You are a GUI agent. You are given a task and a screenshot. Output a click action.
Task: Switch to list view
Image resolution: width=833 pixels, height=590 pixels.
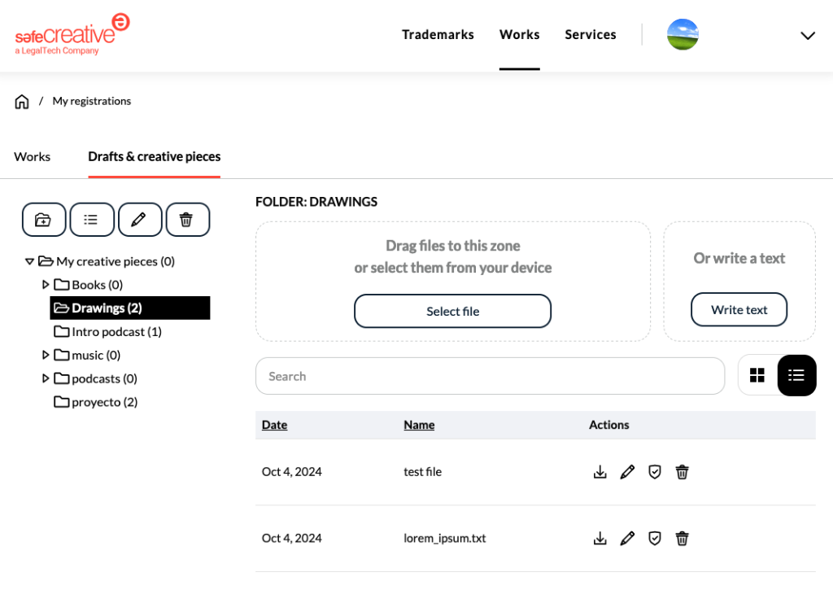click(796, 375)
